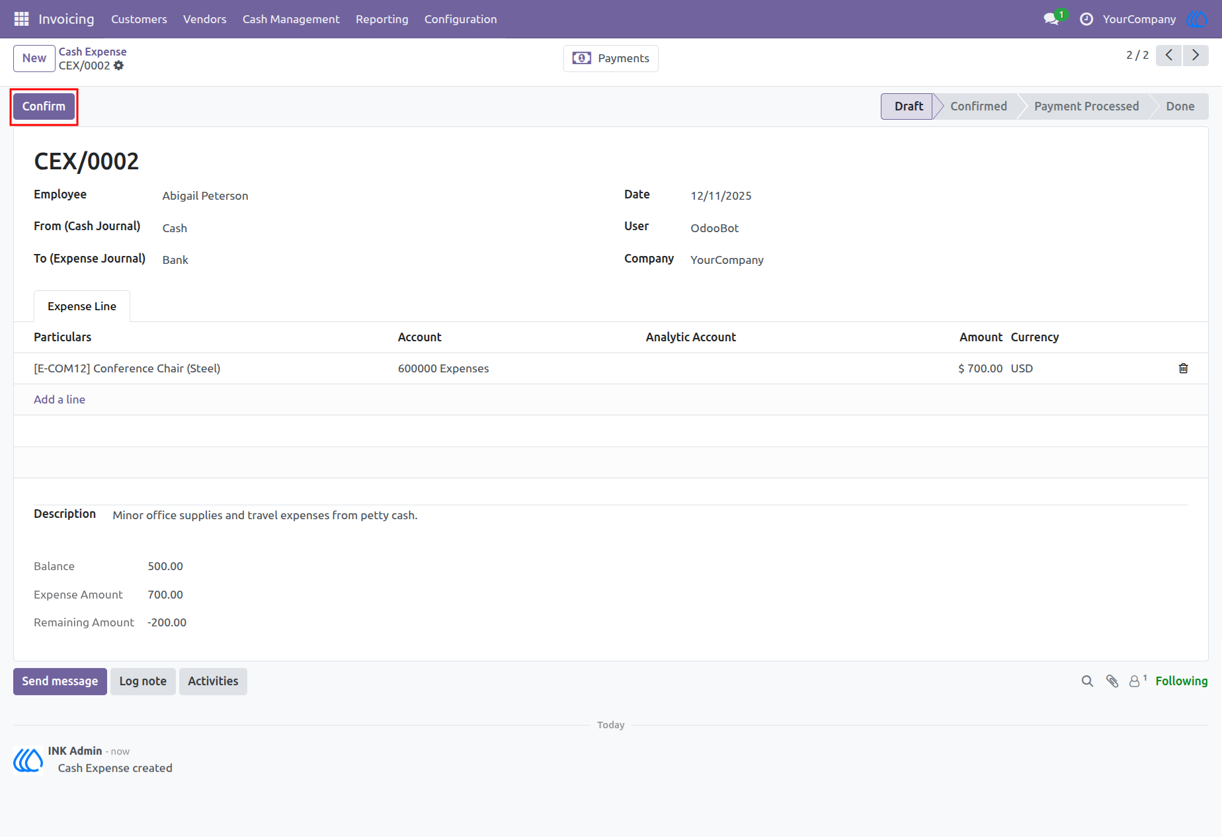Click Send message button
1222x838 pixels.
point(60,681)
